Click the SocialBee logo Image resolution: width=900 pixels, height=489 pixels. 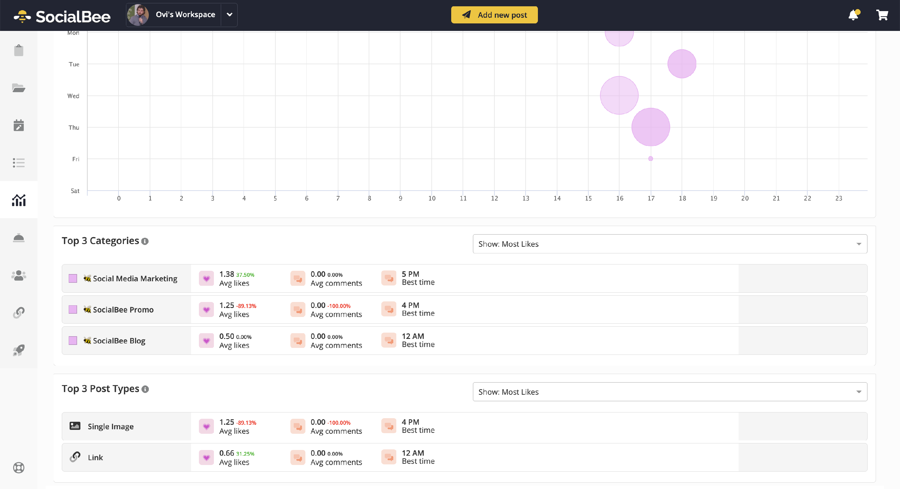pos(62,16)
